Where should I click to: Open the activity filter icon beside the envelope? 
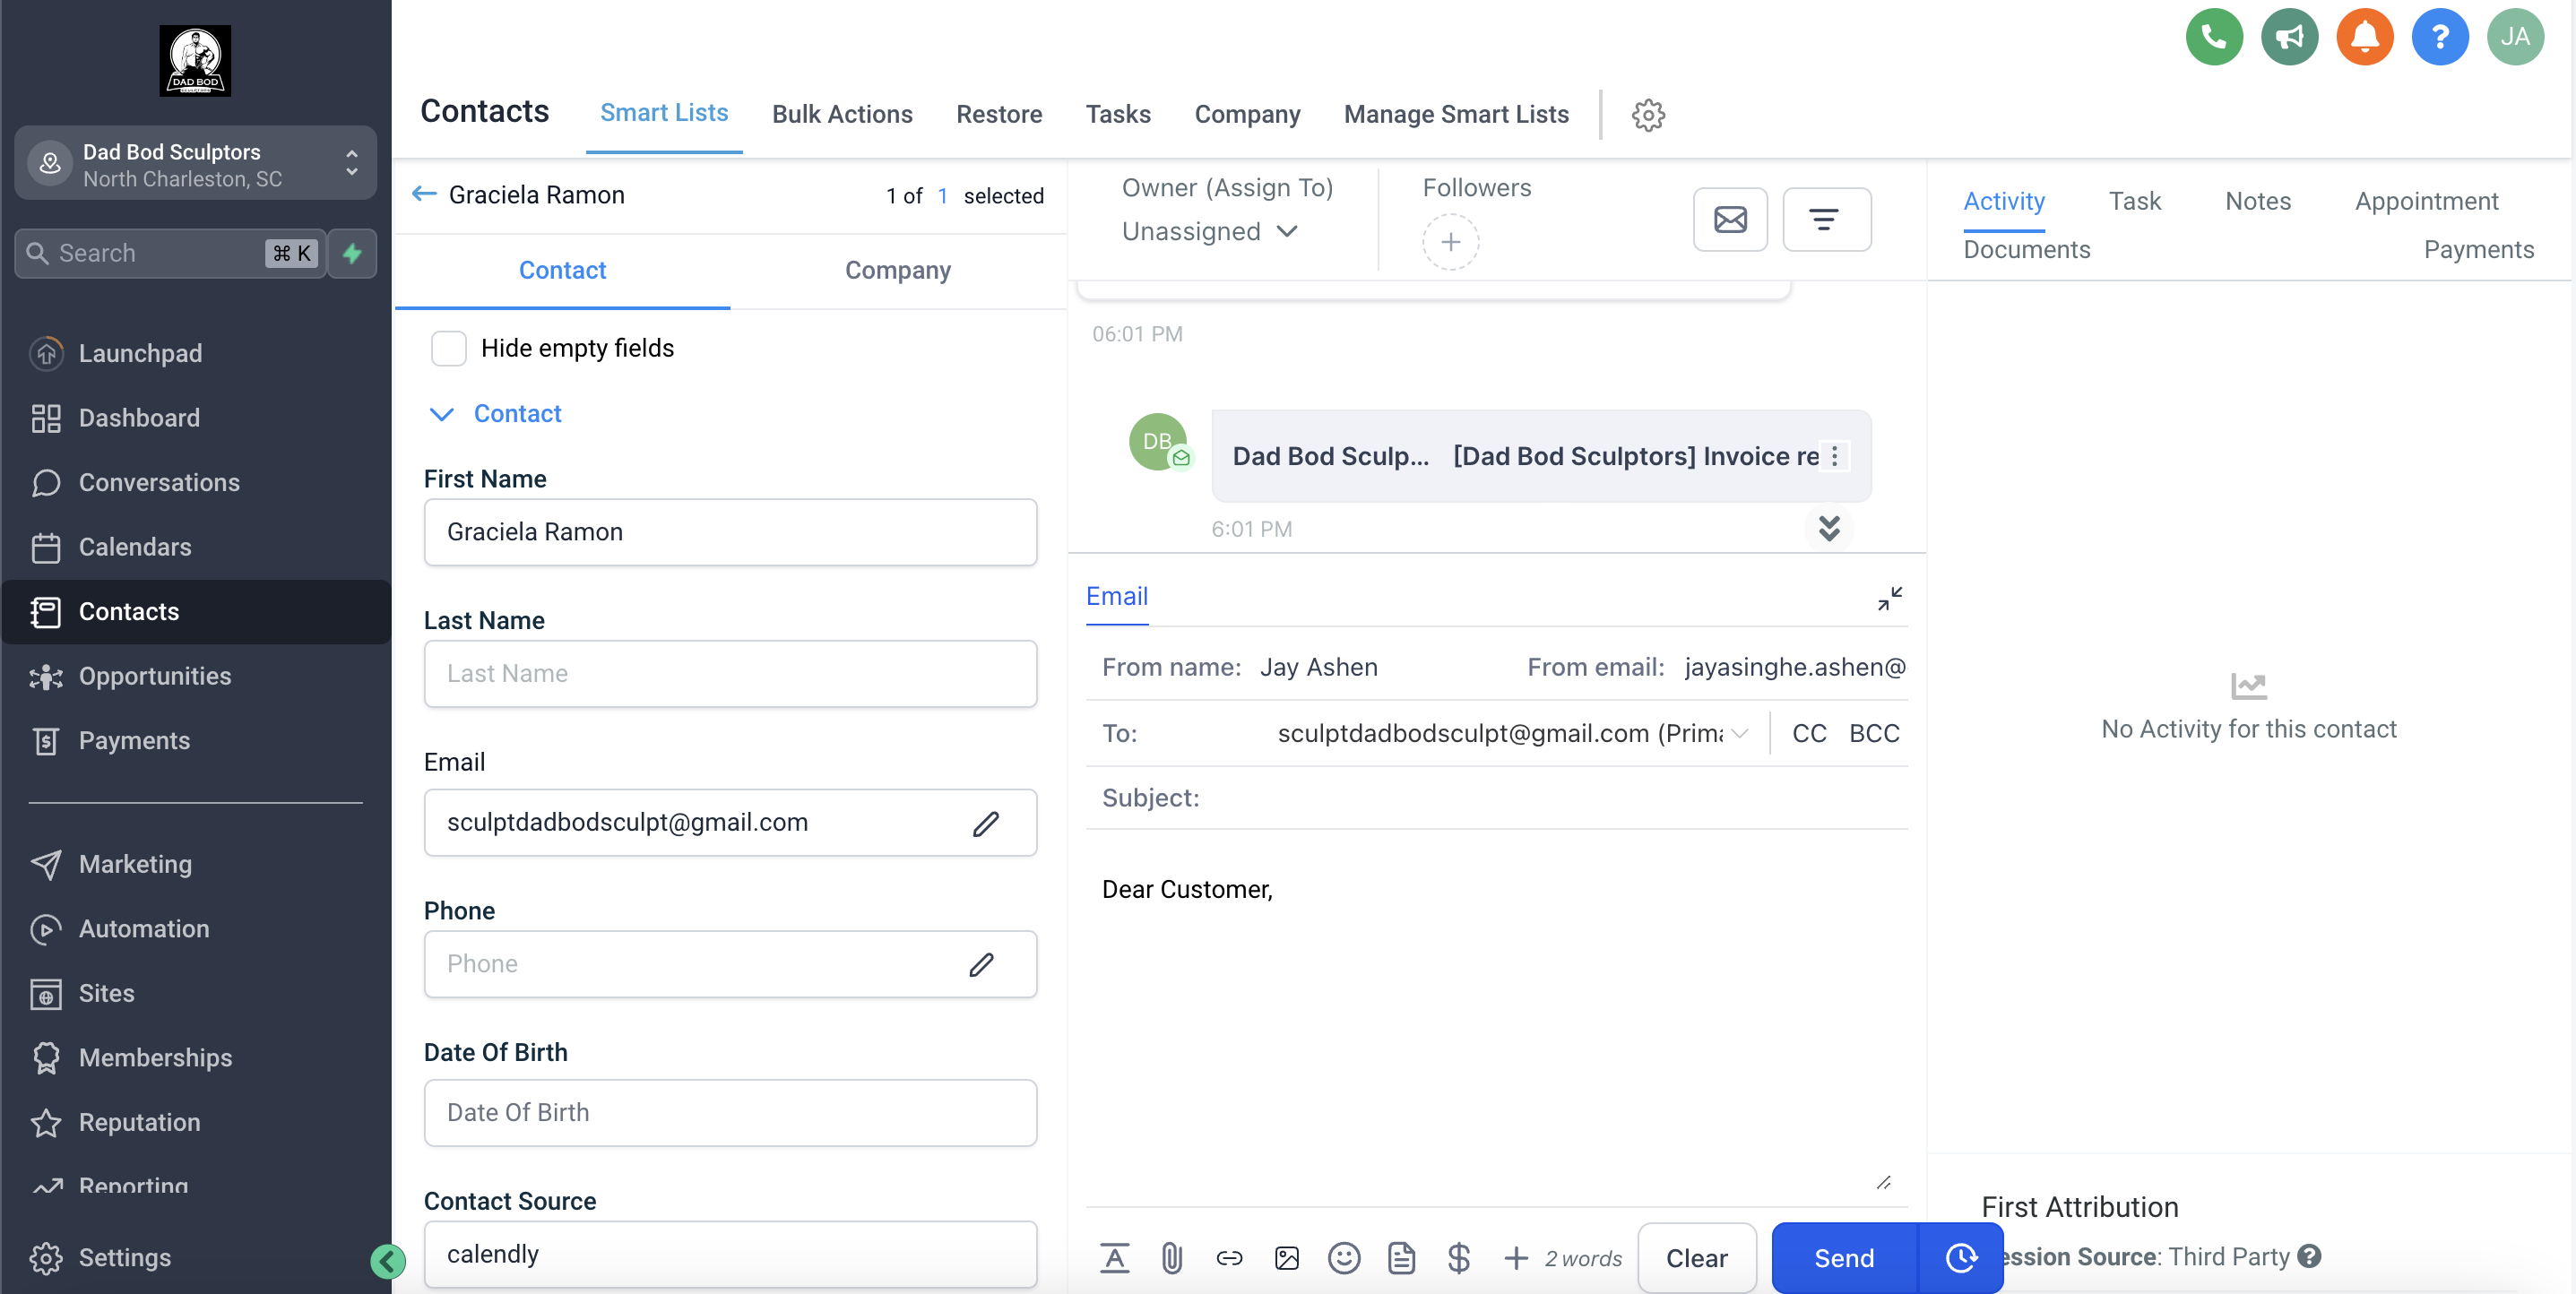pyautogui.click(x=1827, y=219)
